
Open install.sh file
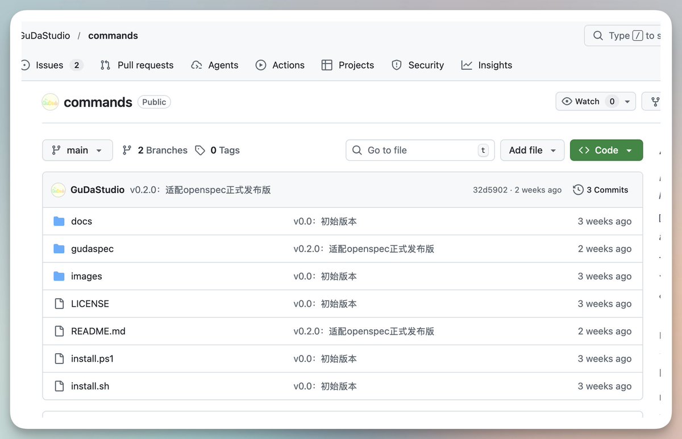pyautogui.click(x=90, y=386)
